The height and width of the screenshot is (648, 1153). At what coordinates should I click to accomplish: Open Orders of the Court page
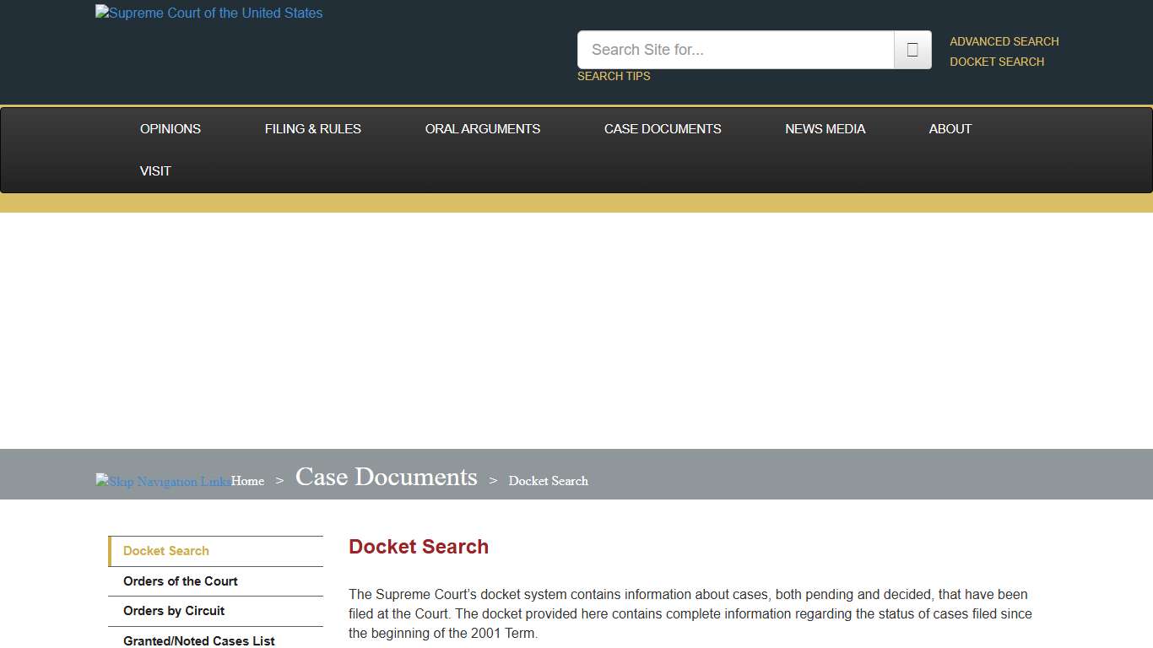(x=181, y=580)
